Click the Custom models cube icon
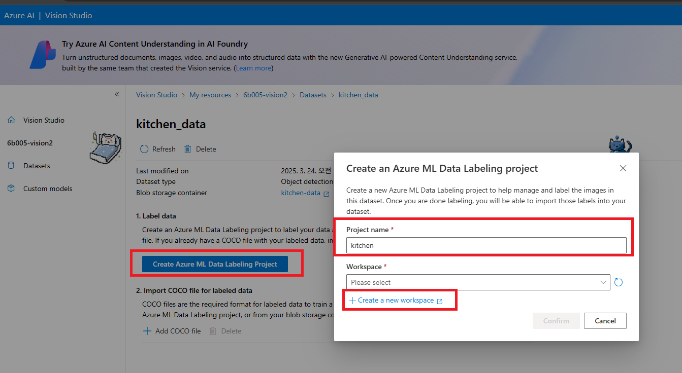The image size is (682, 373). coord(11,189)
